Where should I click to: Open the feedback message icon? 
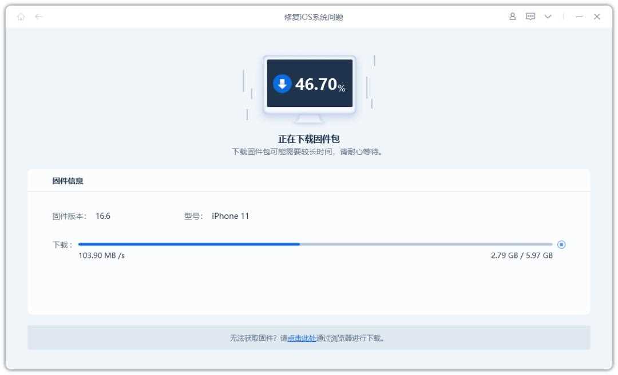click(530, 17)
